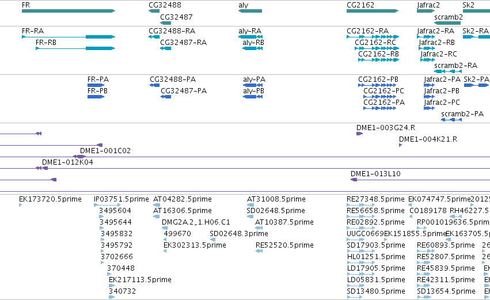Click the aly gene arrow
Screen dimensions: 490x300
pyautogui.click(x=250, y=11)
